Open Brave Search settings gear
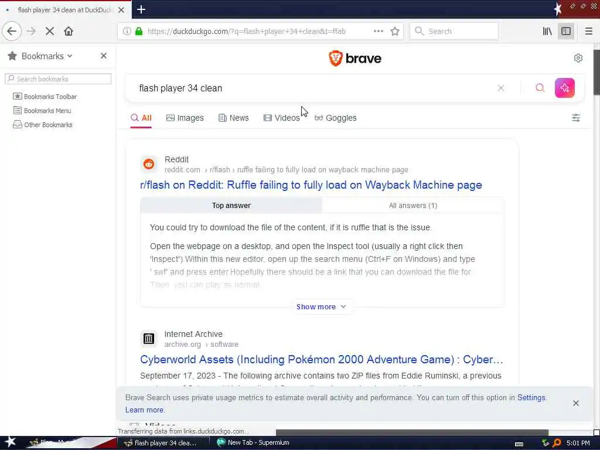This screenshot has width=600, height=450. (x=578, y=58)
